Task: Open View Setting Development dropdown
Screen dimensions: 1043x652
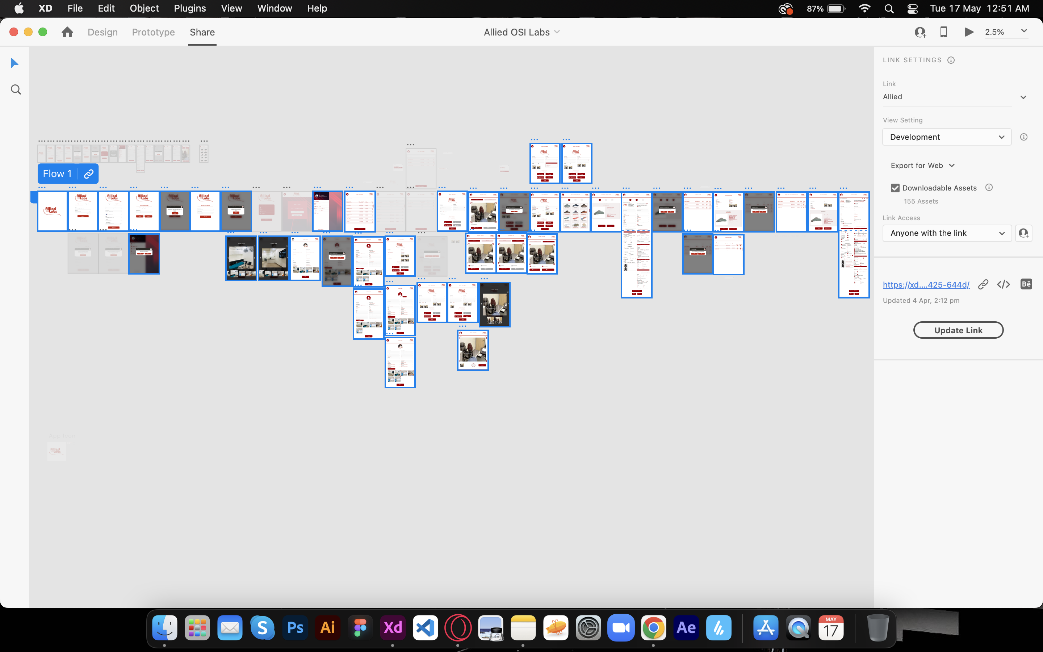Action: pos(947,137)
